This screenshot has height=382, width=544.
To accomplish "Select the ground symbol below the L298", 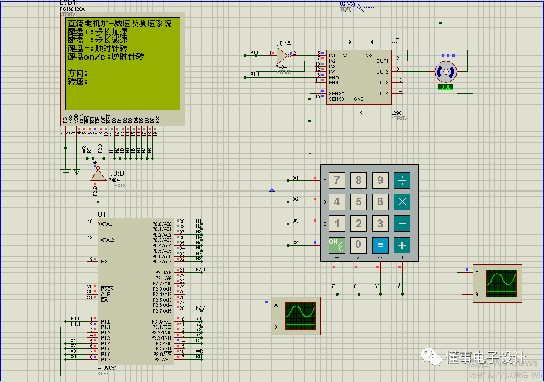I will pyautogui.click(x=310, y=151).
